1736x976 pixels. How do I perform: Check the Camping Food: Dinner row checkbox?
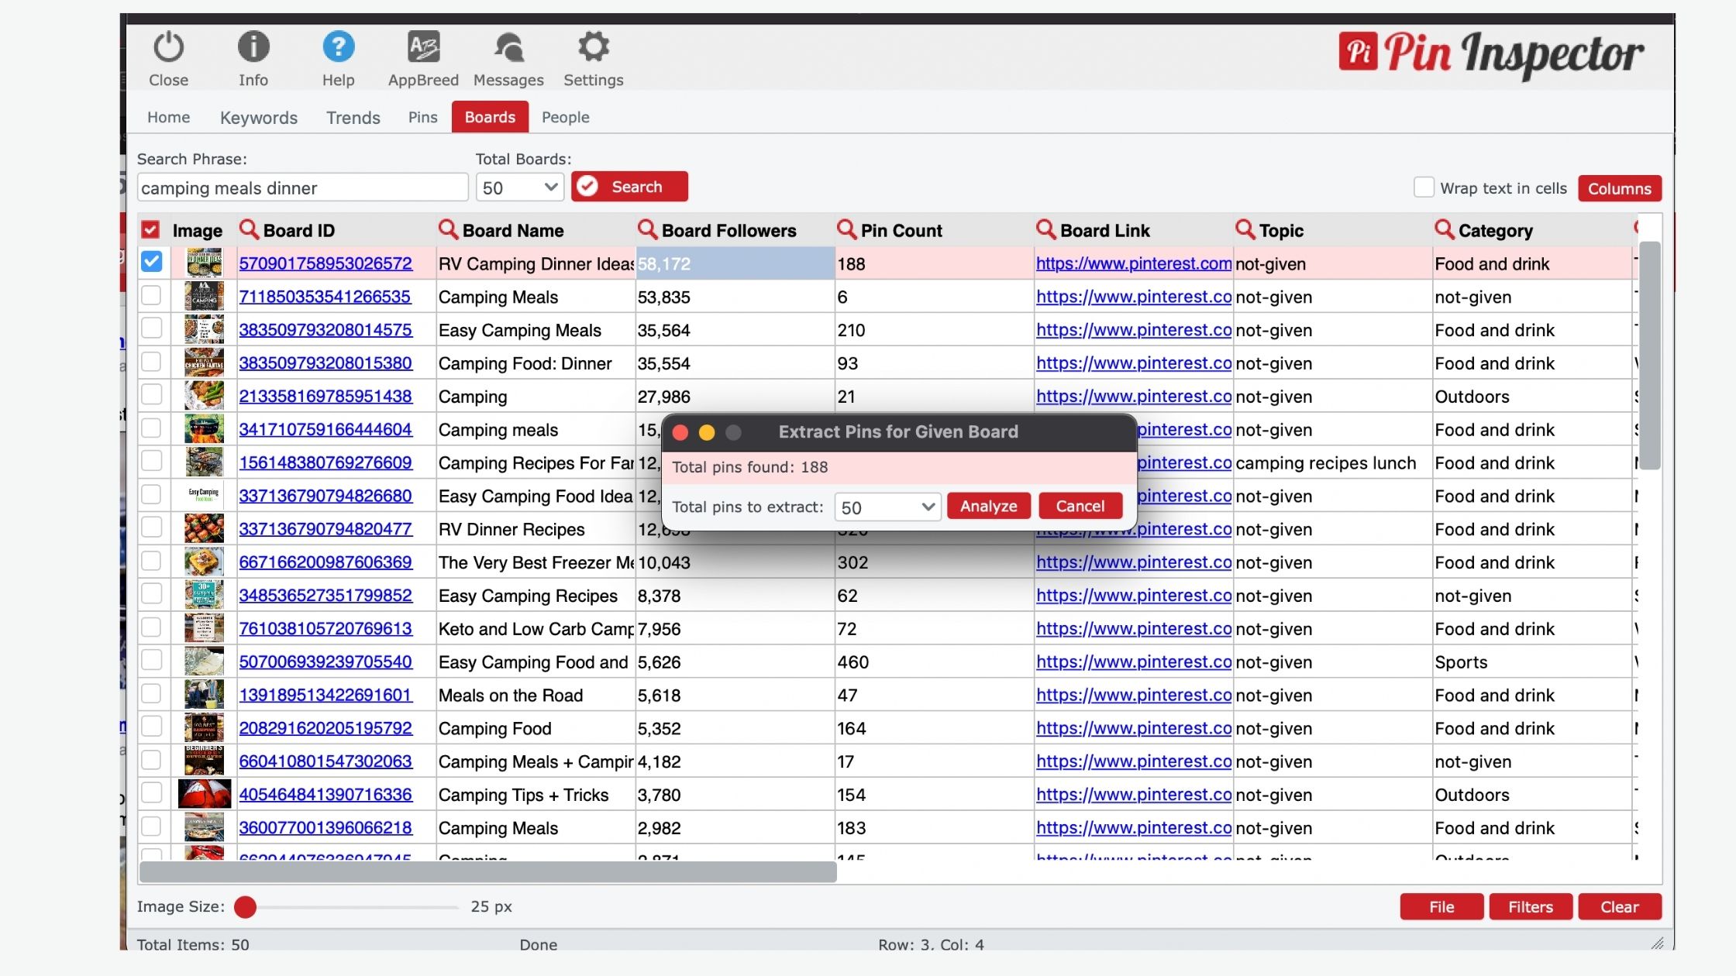(151, 362)
